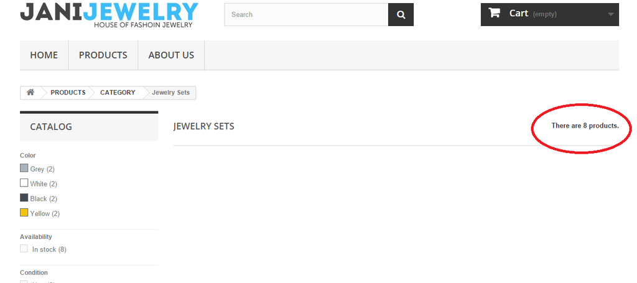
Task: Open the PRODUCTS menu item
Action: (103, 55)
